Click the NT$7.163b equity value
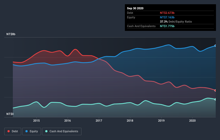The height and width of the screenshot is (140, 220). coord(167,17)
